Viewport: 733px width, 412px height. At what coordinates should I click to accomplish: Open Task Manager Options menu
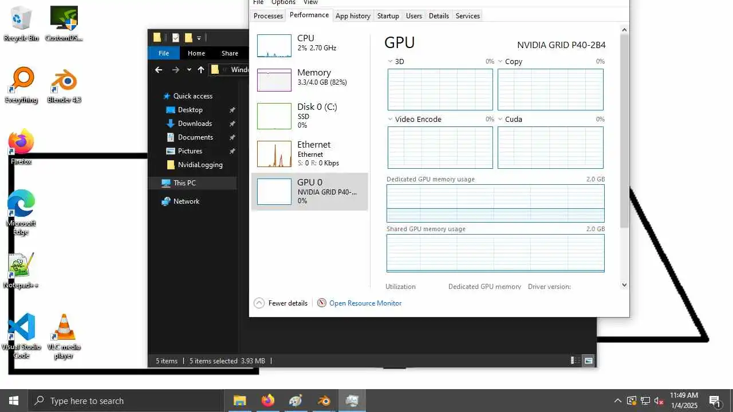[x=283, y=2]
